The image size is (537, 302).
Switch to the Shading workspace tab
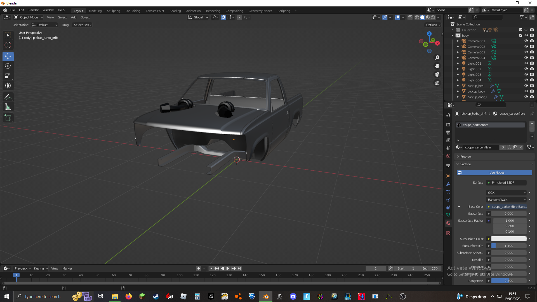[x=175, y=11]
